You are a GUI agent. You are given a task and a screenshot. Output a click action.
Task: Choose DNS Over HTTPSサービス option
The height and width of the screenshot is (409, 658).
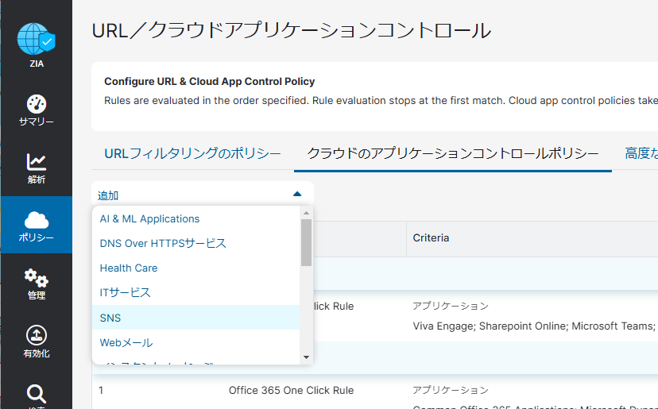click(x=196, y=243)
